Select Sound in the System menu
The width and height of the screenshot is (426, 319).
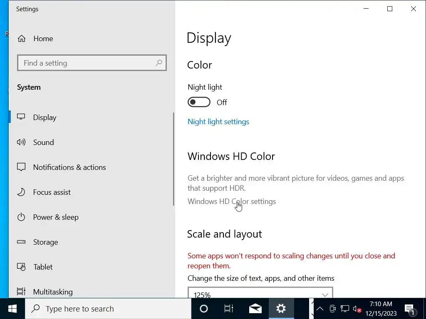pos(91,142)
